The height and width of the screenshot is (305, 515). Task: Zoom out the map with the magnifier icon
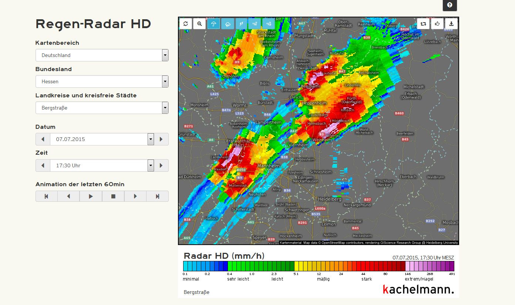(199, 24)
